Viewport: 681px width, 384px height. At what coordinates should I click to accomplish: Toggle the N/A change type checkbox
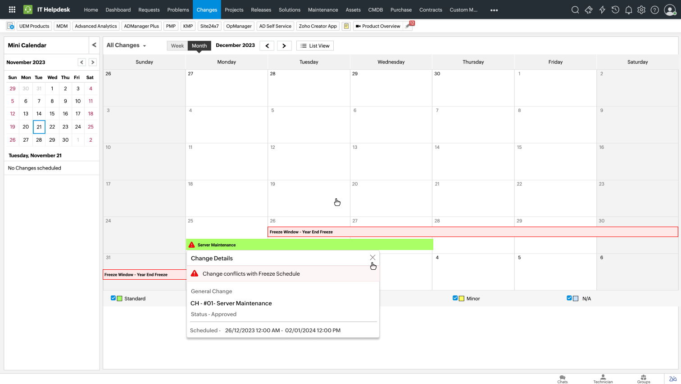(569, 298)
